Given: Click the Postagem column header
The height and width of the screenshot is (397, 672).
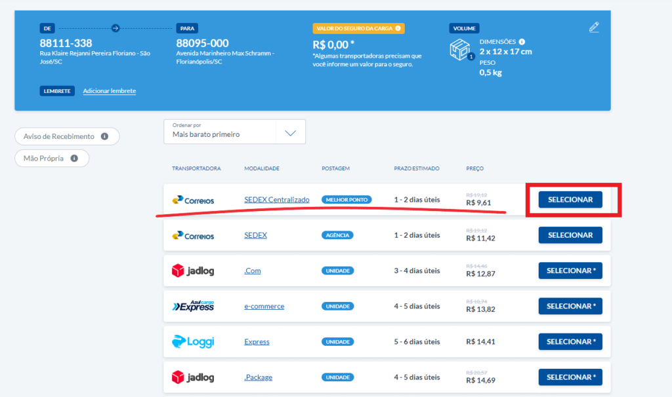Looking at the screenshot, I should click(x=335, y=168).
